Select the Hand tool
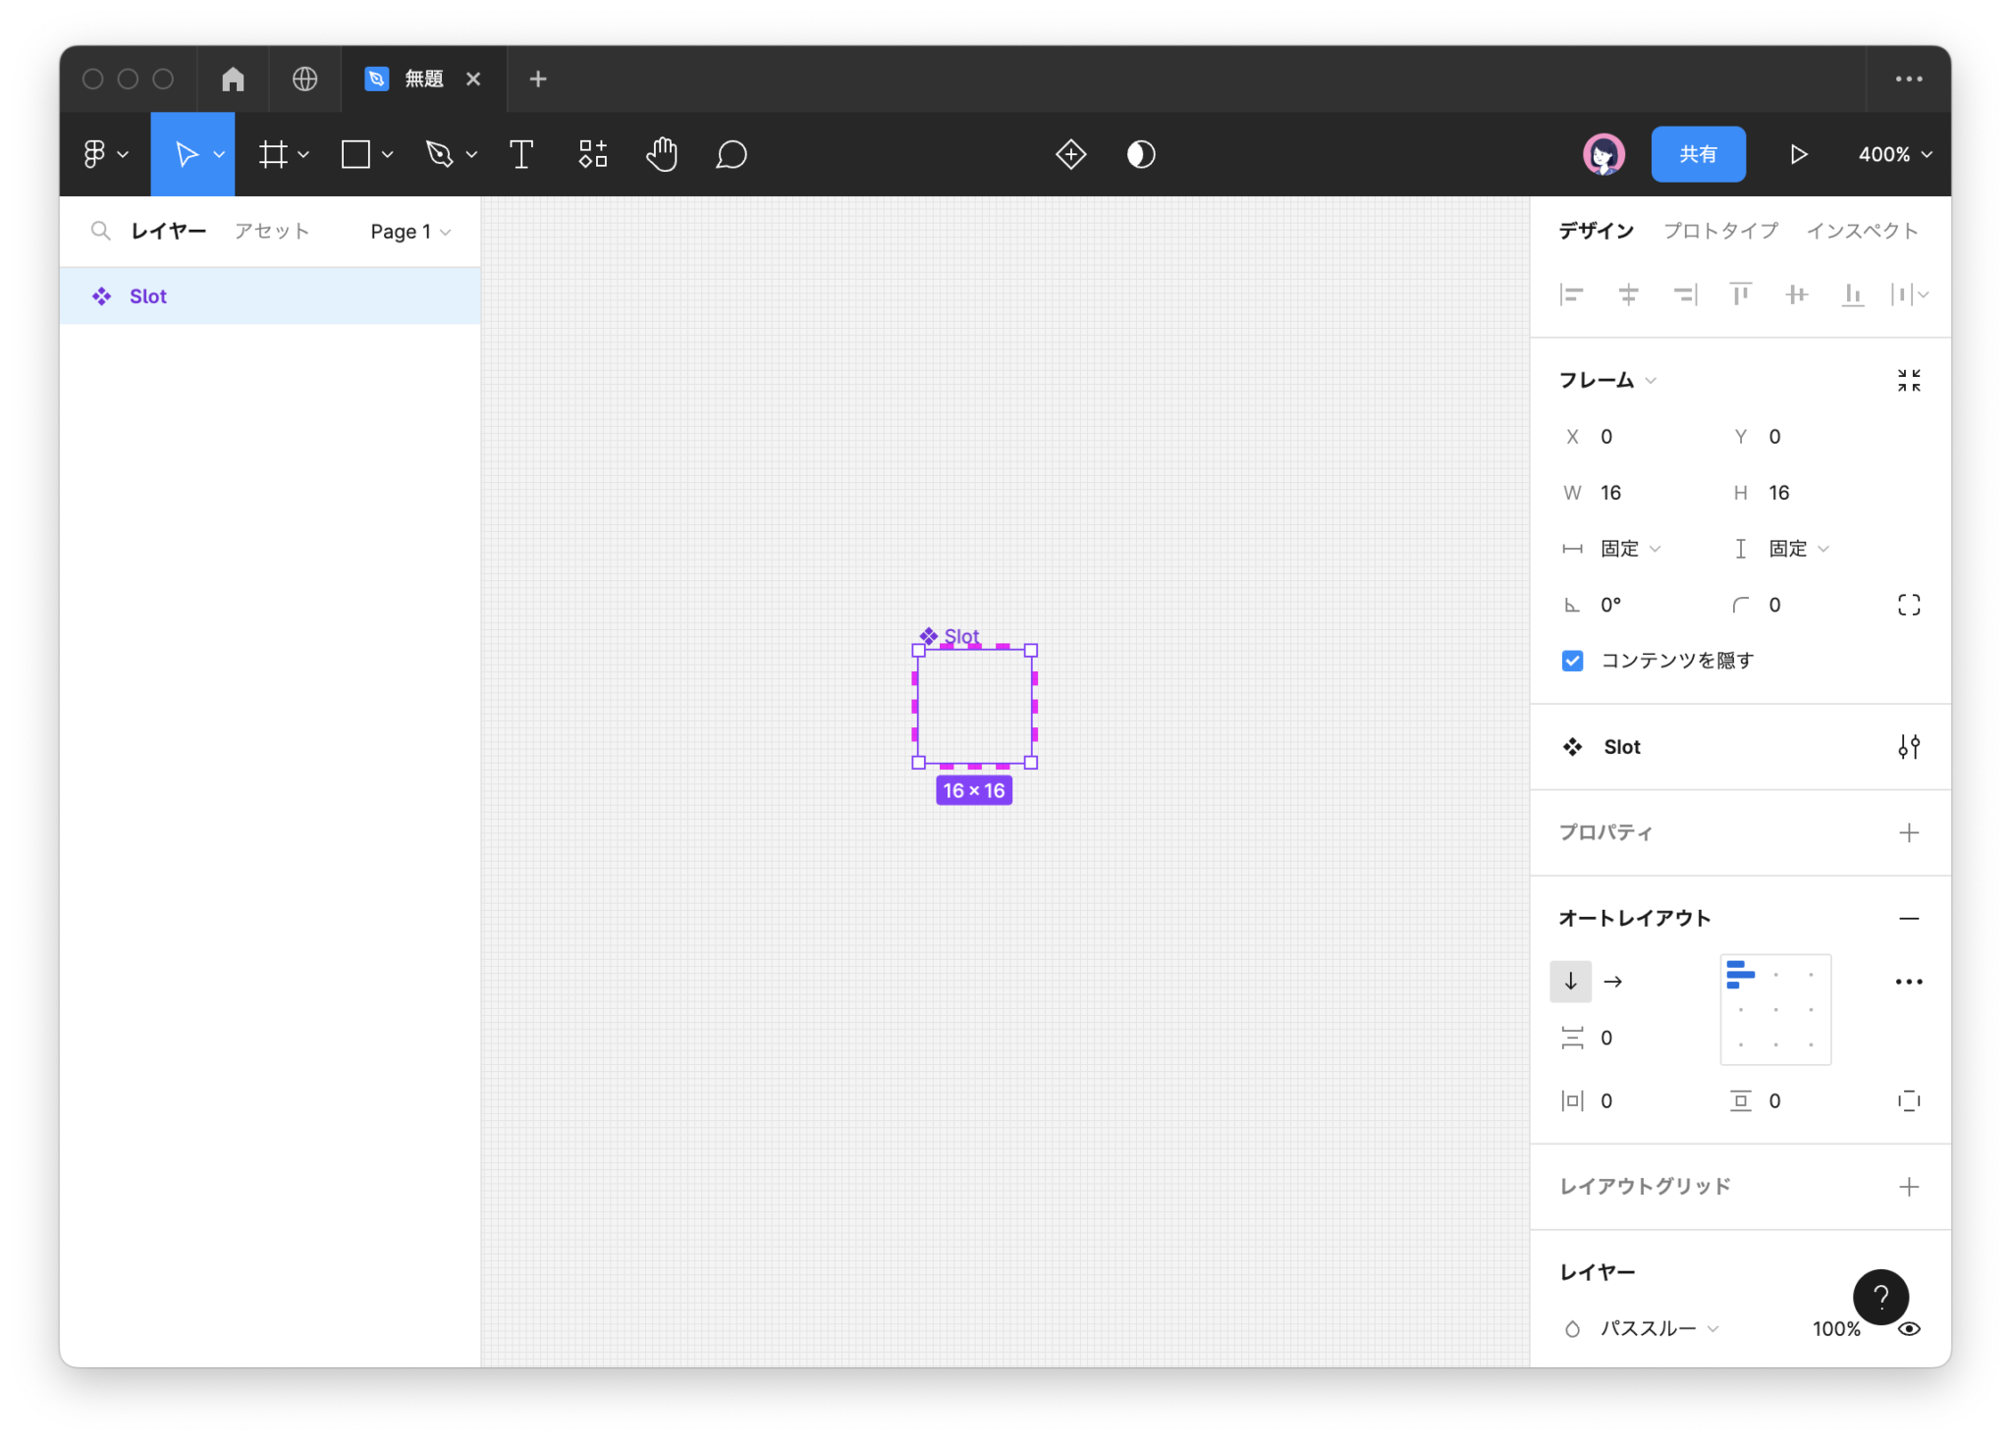This screenshot has height=1441, width=2011. [662, 154]
